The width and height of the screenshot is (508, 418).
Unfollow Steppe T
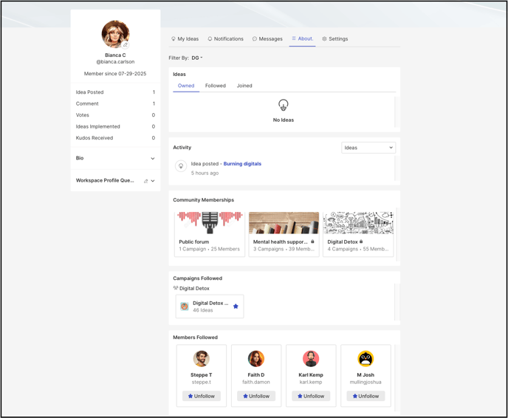click(x=201, y=396)
